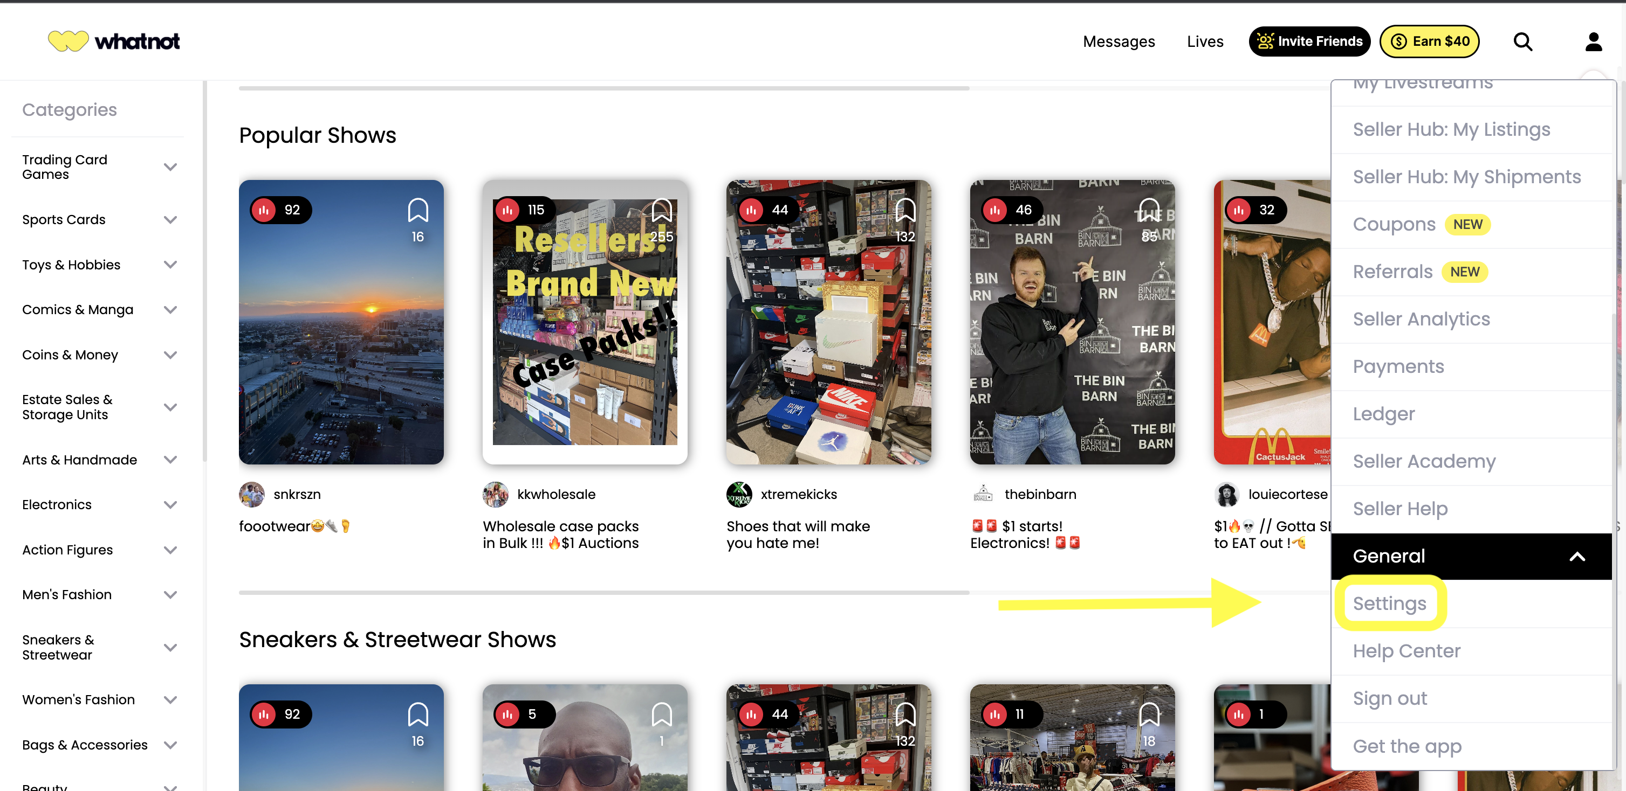Click live badge showing 92 on snkrszn show
Image resolution: width=1626 pixels, height=791 pixels.
tap(280, 210)
